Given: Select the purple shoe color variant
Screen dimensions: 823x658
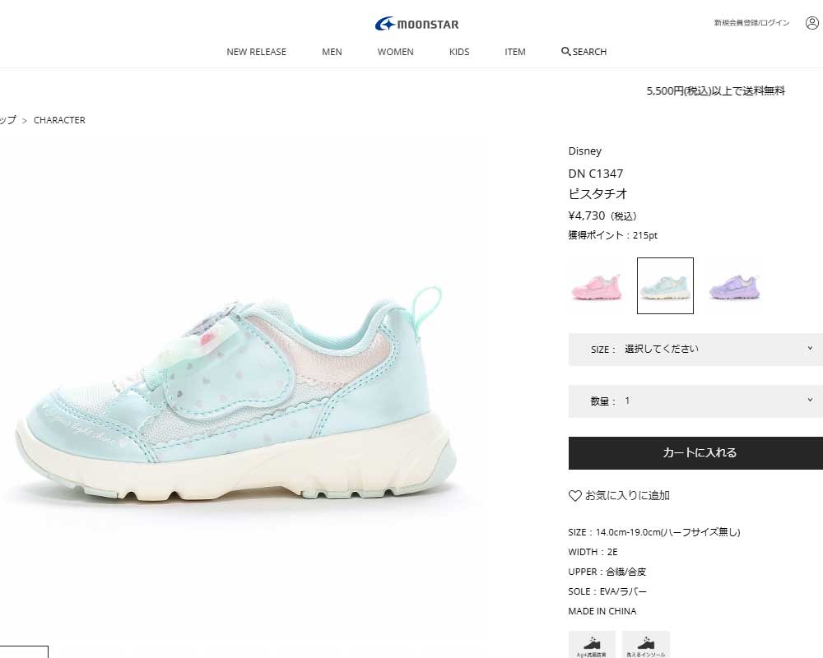Looking at the screenshot, I should (734, 286).
